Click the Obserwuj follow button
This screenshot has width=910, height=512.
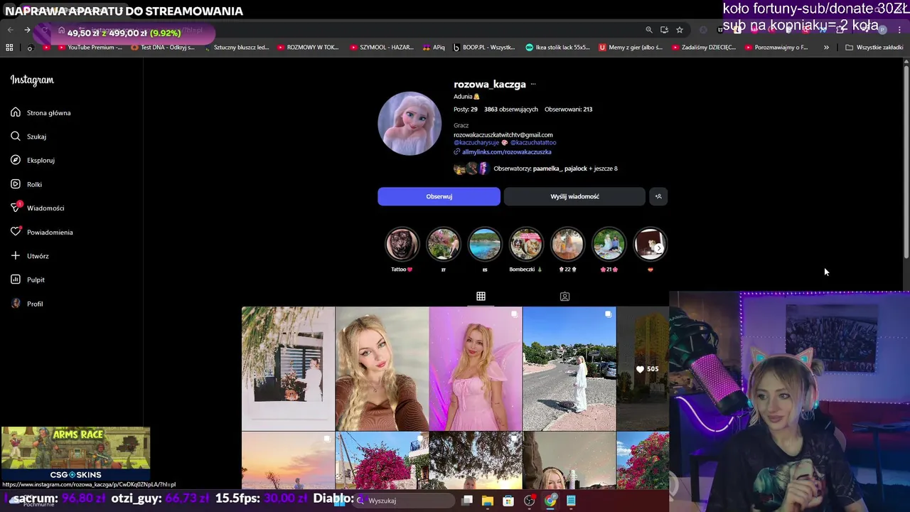click(439, 196)
